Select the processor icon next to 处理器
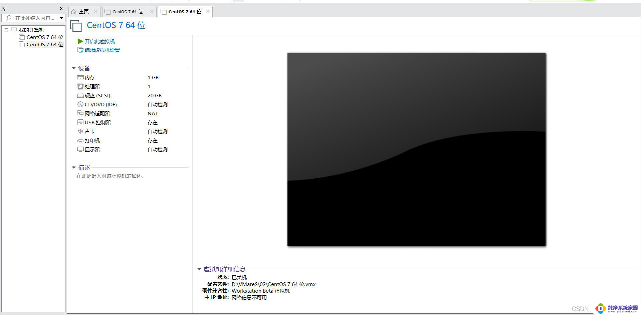Screen dimensions: 641x315 [80, 86]
